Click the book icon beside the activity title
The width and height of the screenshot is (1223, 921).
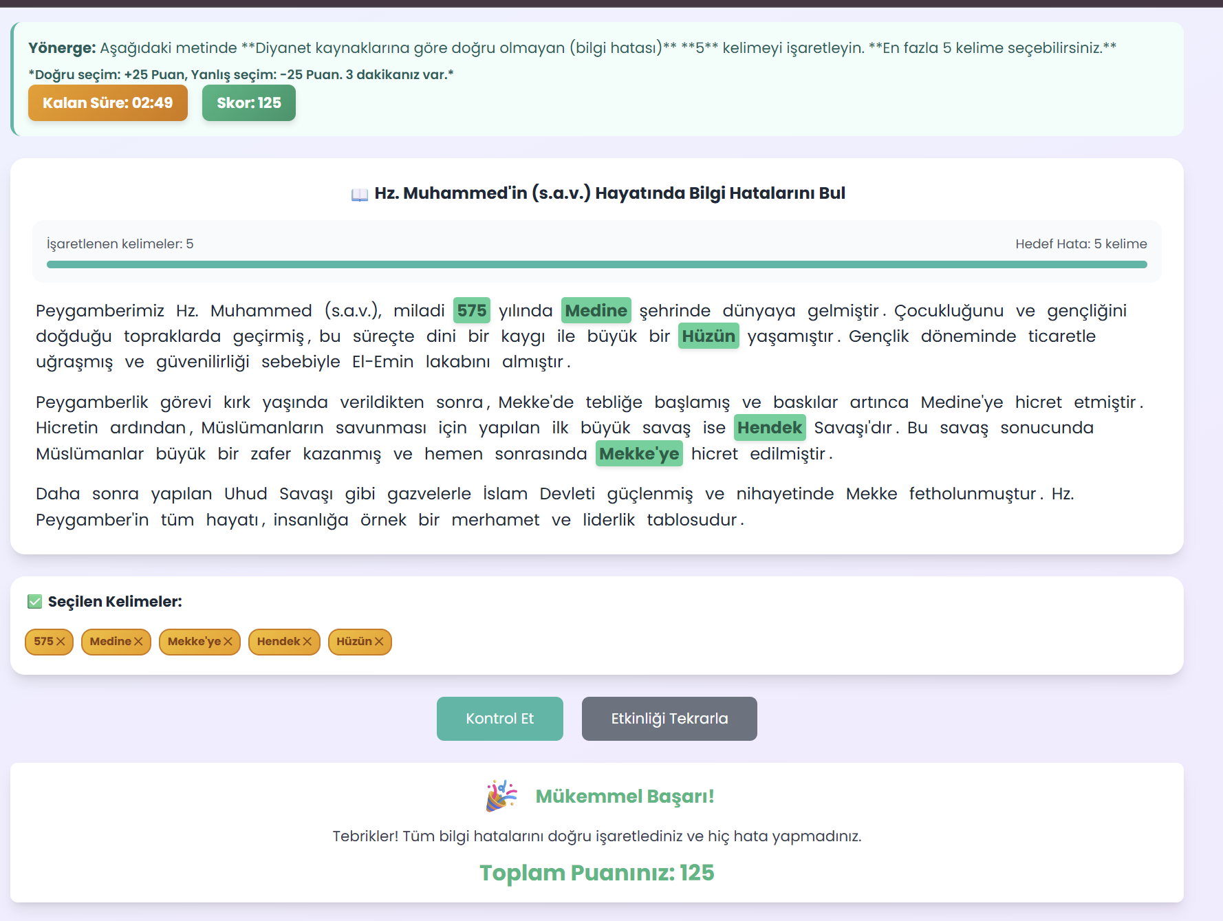(360, 195)
